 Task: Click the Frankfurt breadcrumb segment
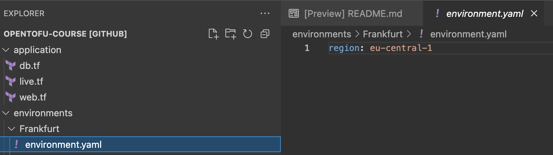pyautogui.click(x=382, y=34)
